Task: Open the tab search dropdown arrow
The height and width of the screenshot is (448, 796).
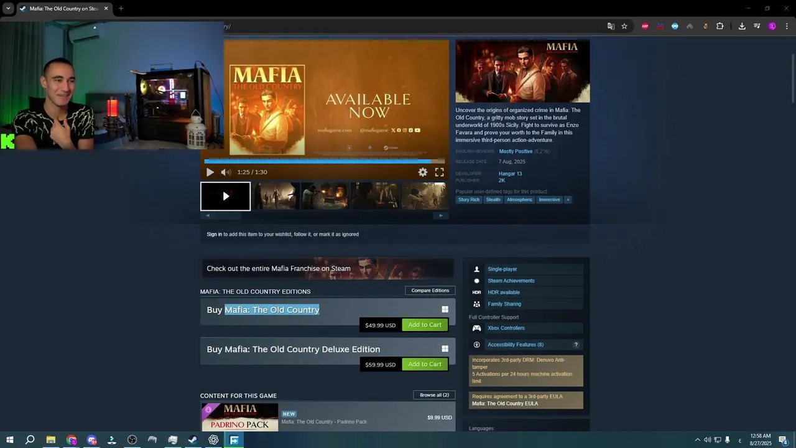Action: point(8,8)
